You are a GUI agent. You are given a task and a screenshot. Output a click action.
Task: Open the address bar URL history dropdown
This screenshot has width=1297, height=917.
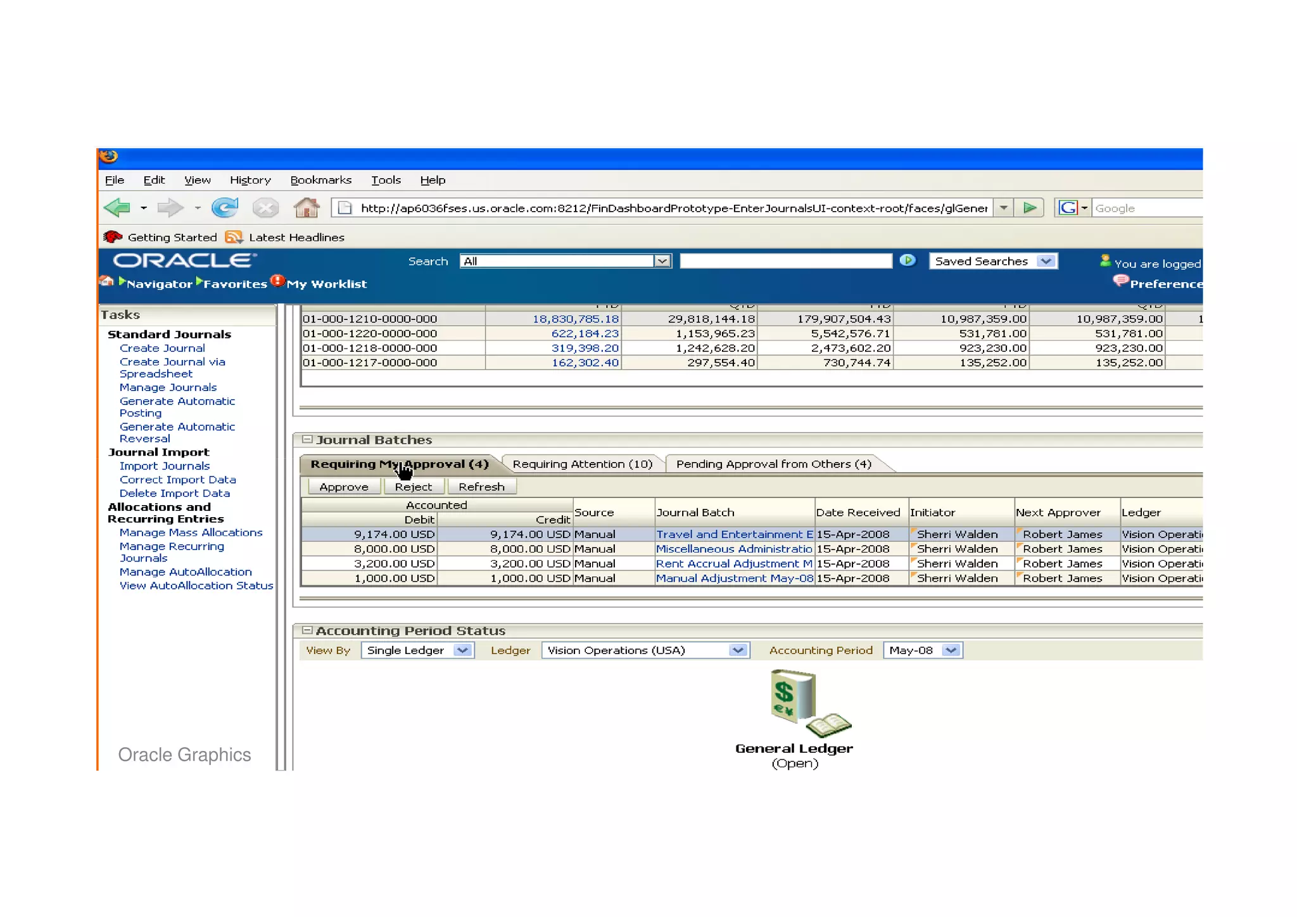[x=1004, y=208]
